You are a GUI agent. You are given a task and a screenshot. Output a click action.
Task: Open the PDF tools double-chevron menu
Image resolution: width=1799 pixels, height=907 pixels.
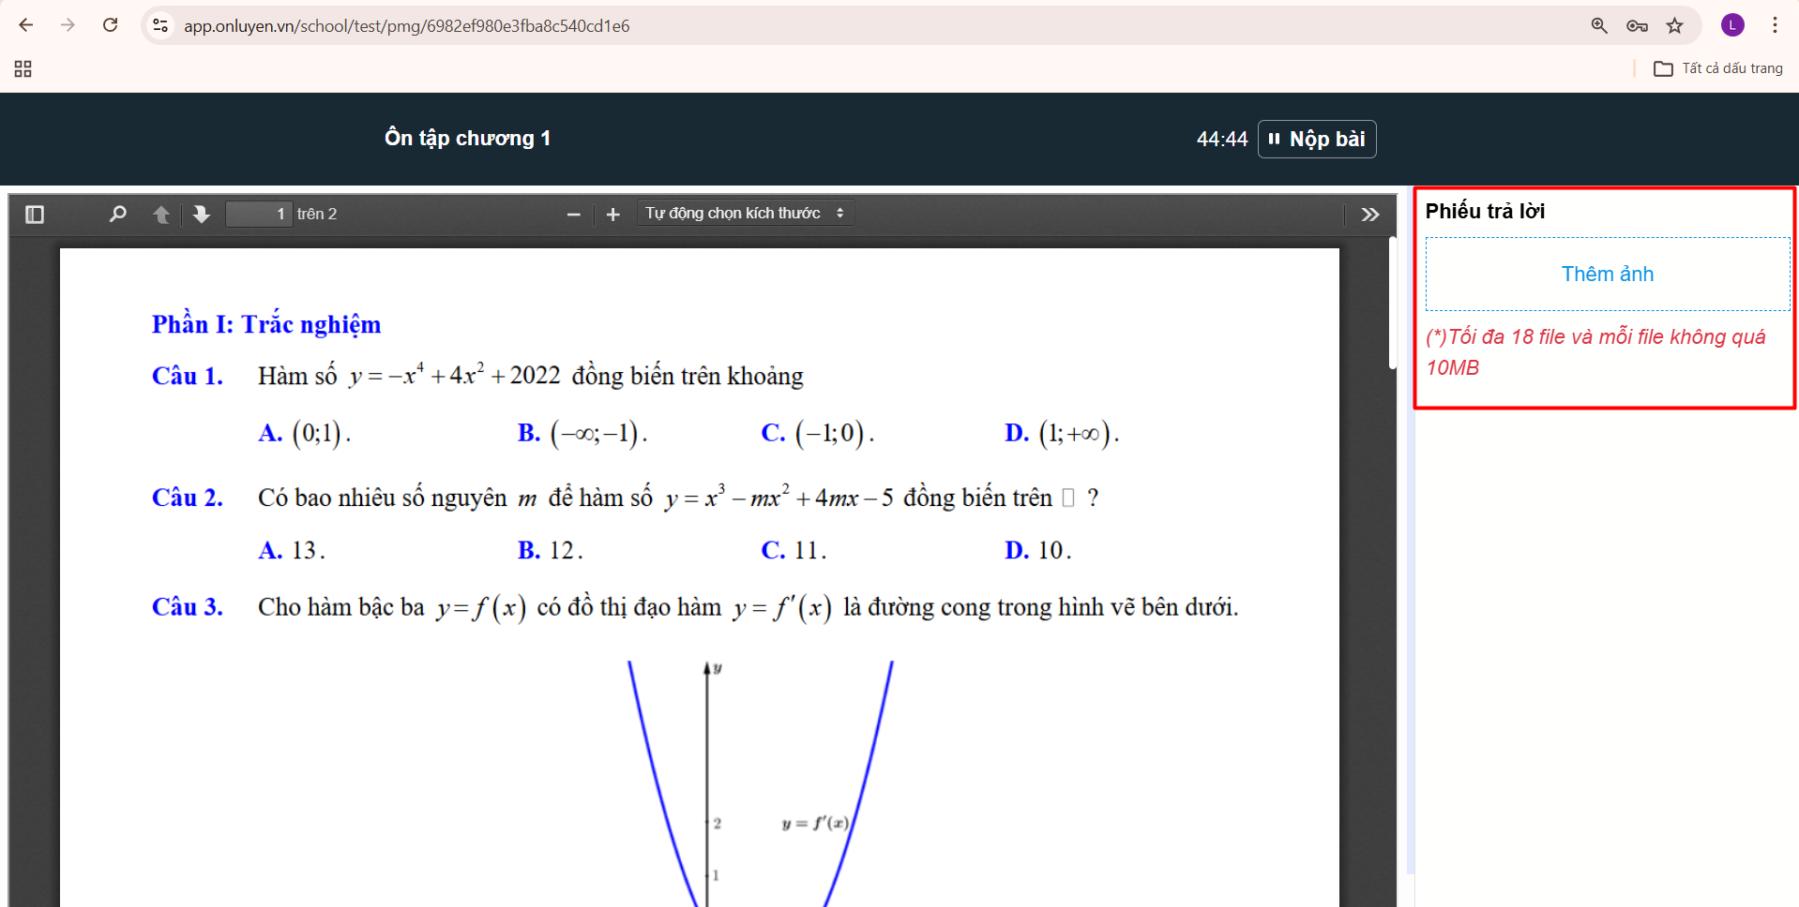pyautogui.click(x=1369, y=215)
